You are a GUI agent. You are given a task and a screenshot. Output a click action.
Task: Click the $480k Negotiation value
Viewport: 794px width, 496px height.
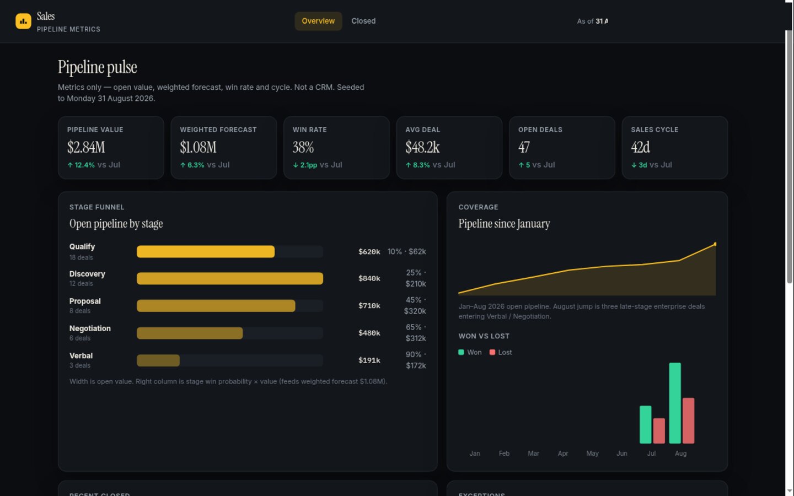[369, 333]
